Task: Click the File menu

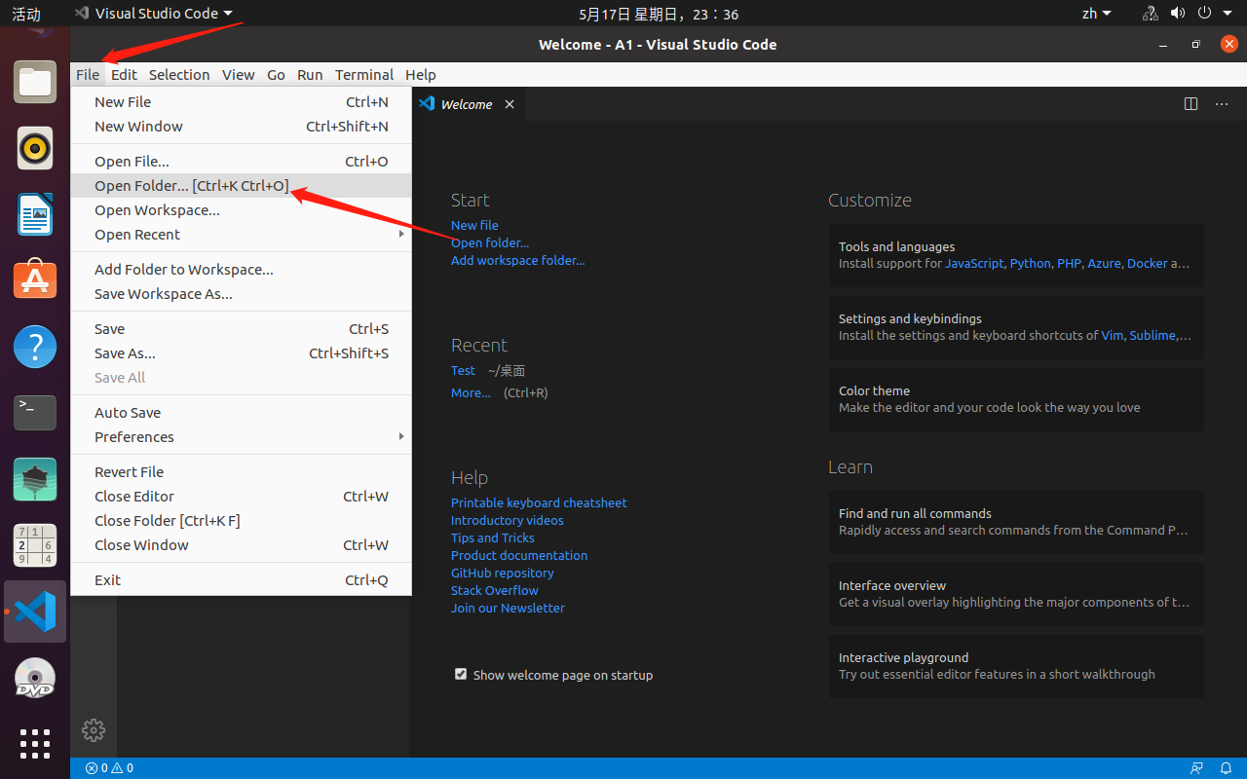Action: point(88,75)
